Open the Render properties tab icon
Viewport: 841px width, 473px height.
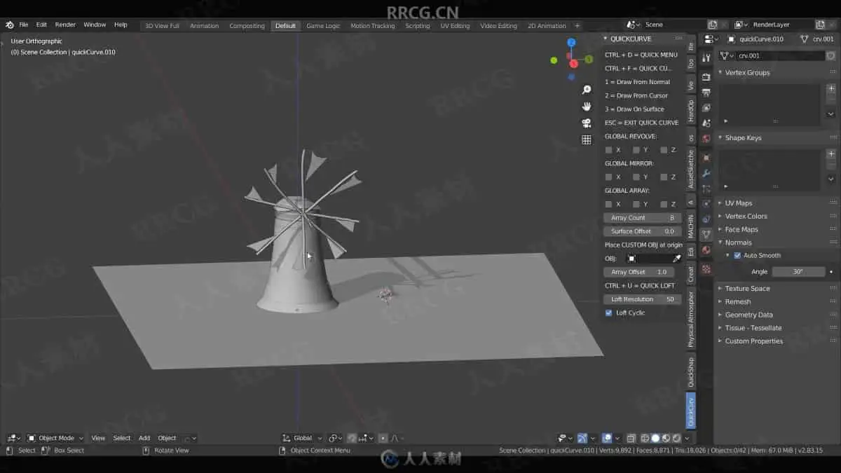706,76
